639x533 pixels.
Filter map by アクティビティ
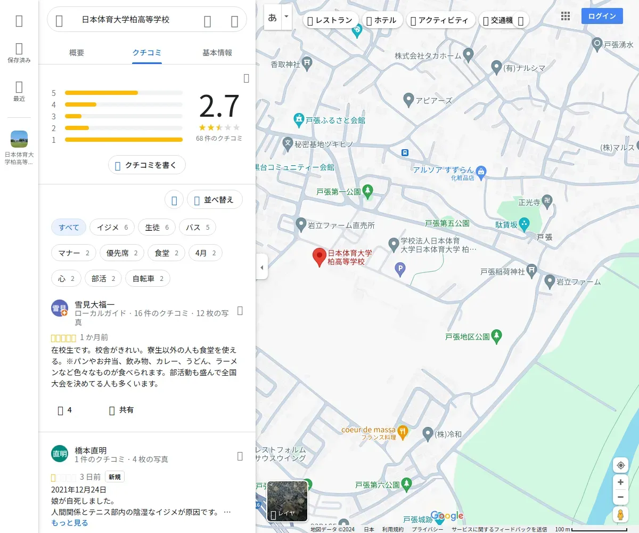click(x=441, y=21)
